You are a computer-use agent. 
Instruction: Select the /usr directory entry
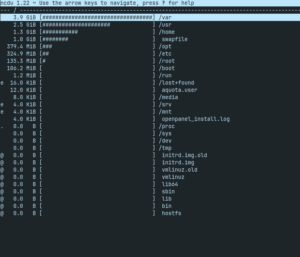point(150,25)
